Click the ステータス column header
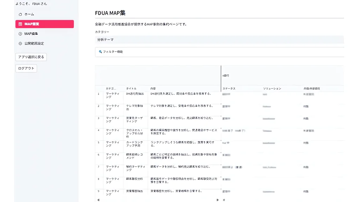 (229, 89)
